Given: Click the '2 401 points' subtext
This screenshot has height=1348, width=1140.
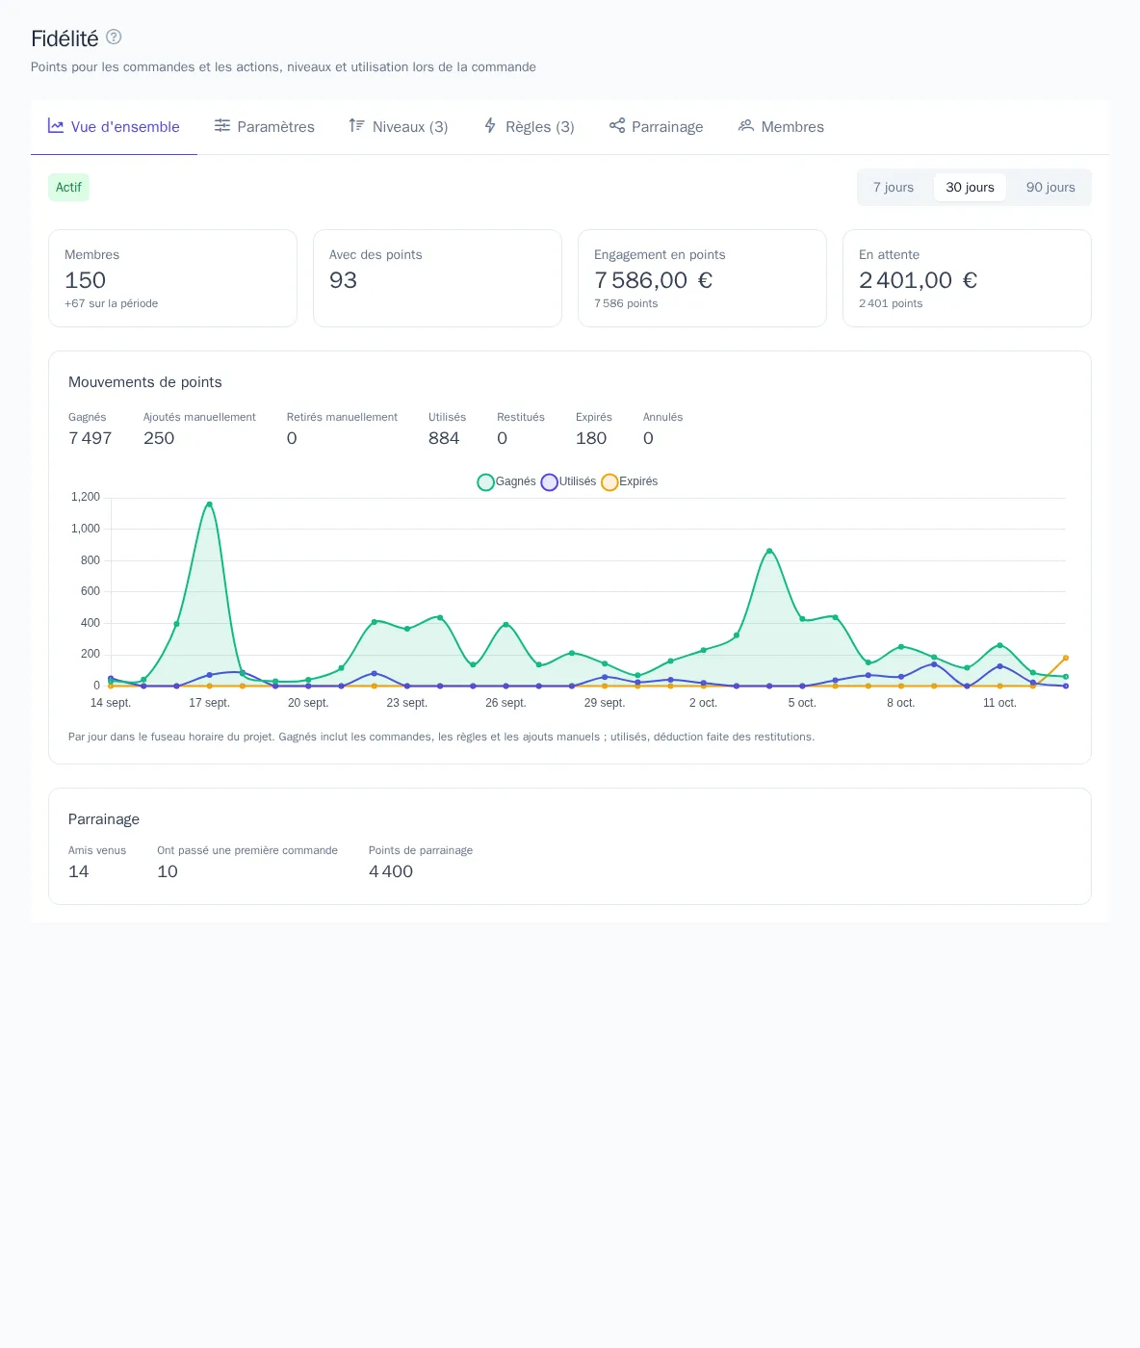Looking at the screenshot, I should (891, 303).
